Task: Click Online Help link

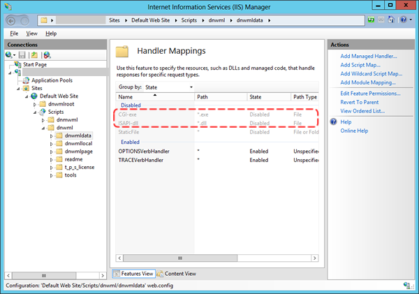Action: pos(354,131)
